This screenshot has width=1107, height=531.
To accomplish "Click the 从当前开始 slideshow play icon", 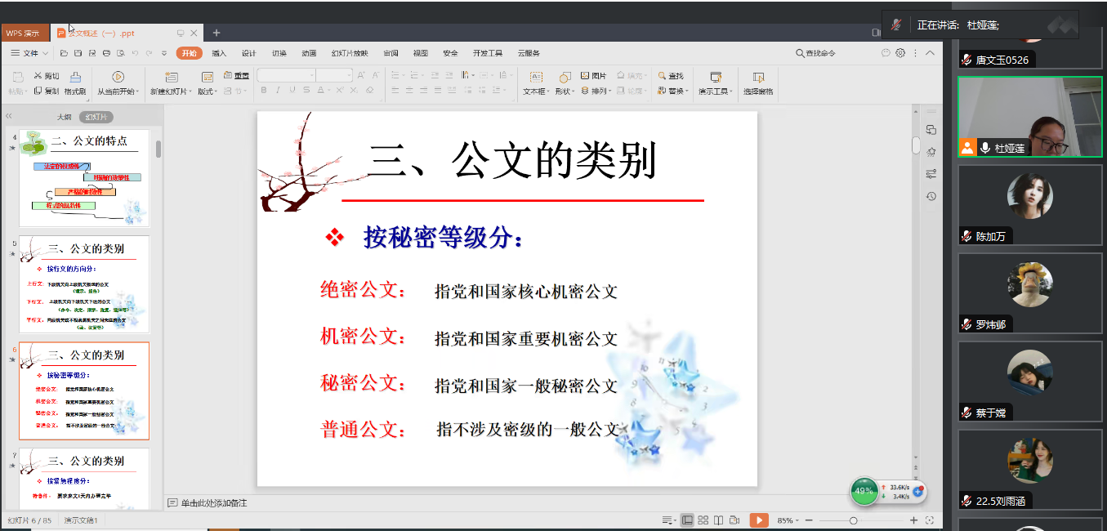I will click(118, 77).
